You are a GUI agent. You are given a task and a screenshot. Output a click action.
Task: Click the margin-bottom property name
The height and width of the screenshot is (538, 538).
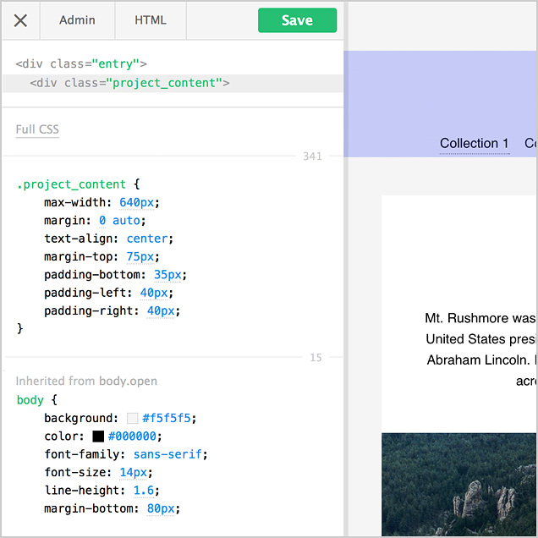click(89, 508)
